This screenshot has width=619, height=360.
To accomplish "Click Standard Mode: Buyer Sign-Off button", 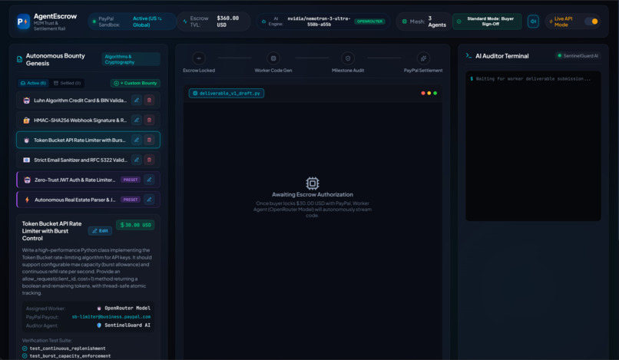I will click(487, 21).
